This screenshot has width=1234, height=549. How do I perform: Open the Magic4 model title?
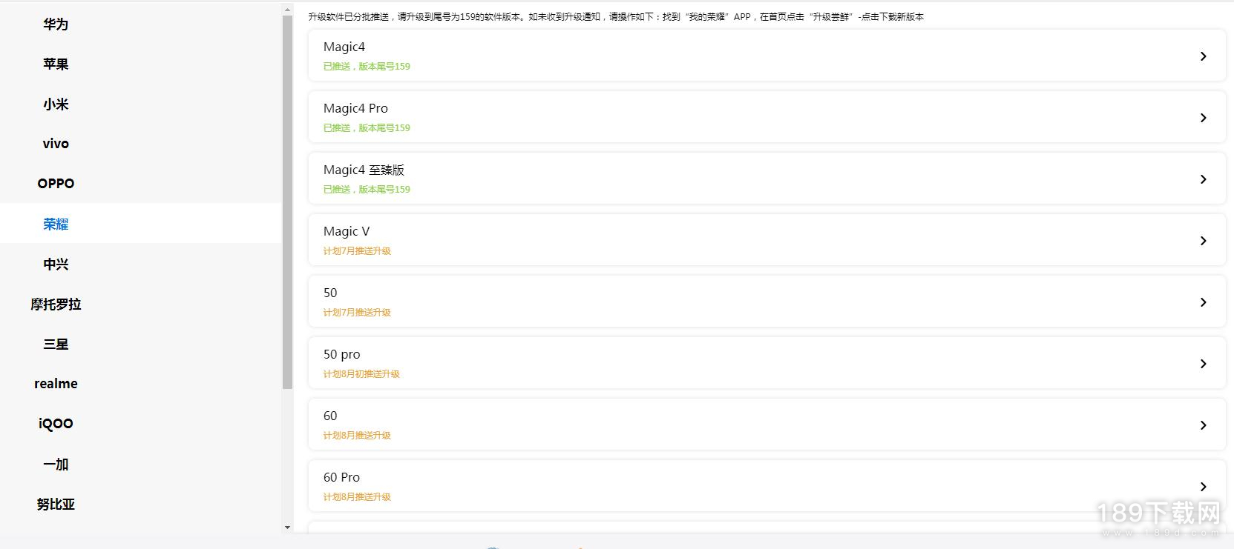pos(344,47)
